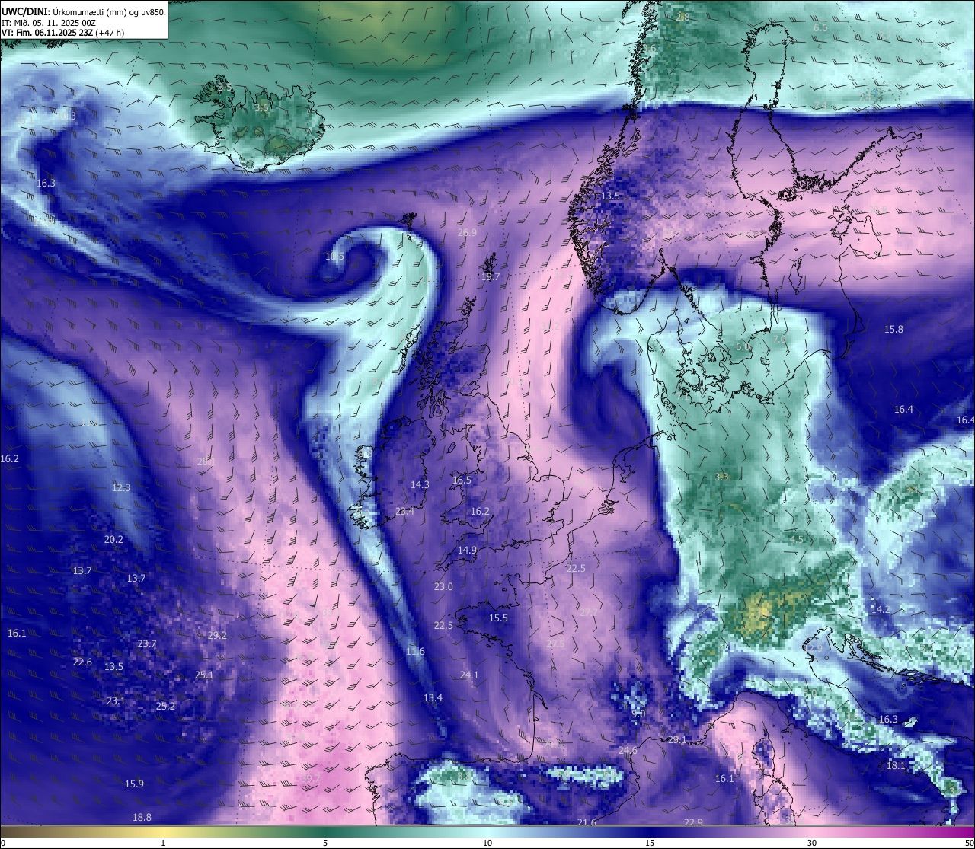This screenshot has width=975, height=849.
Task: Click the 11.6 value west of France
Action: [415, 651]
